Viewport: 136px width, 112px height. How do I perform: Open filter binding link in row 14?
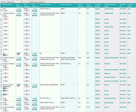[107, 64]
